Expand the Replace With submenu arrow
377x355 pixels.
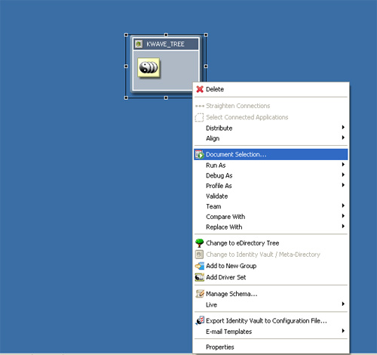(x=343, y=227)
